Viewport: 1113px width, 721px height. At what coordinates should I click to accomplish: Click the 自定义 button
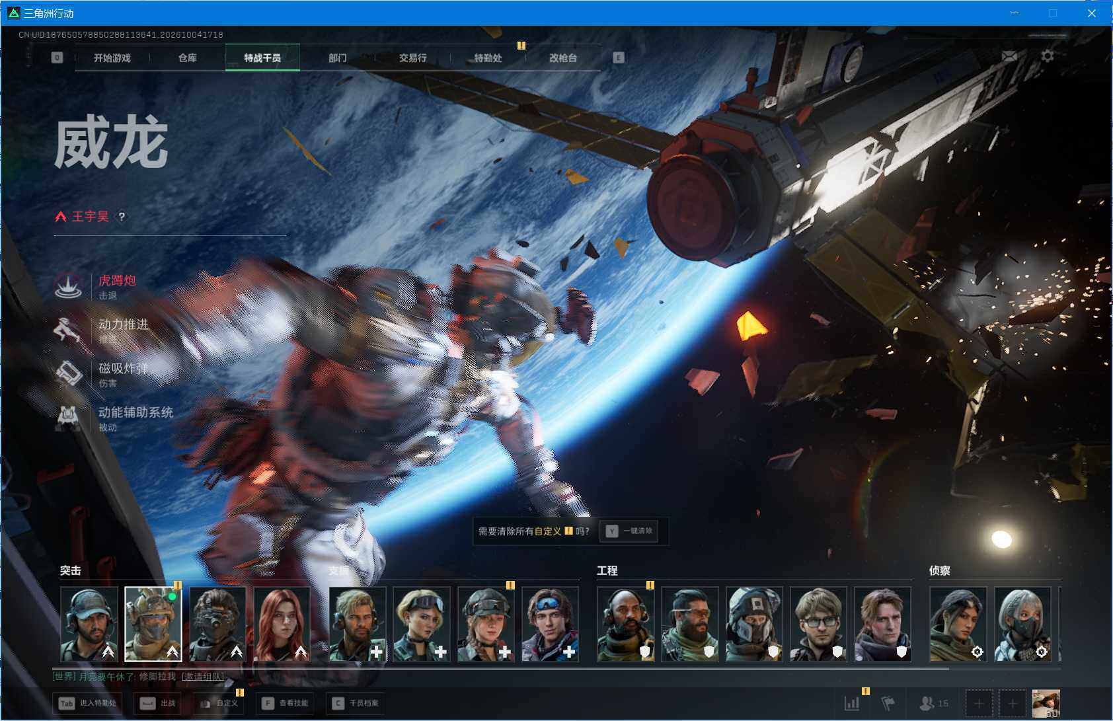219,703
